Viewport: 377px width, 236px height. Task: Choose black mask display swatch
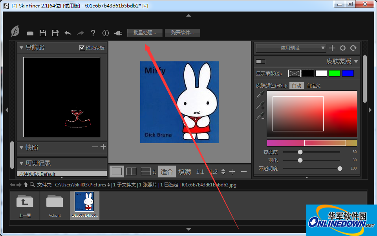coord(308,73)
